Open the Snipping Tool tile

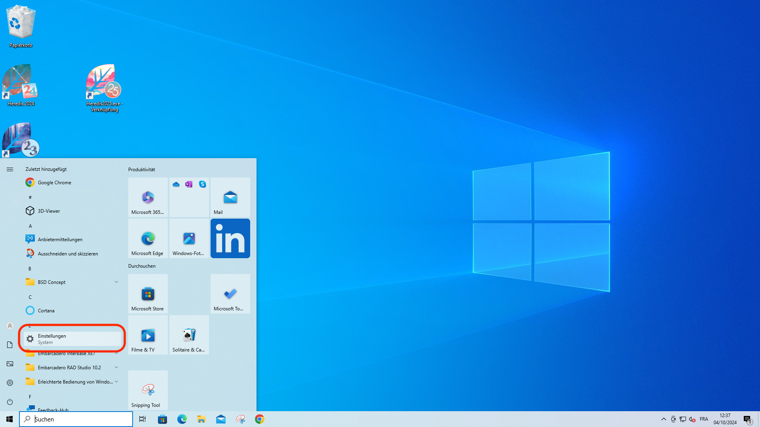pyautogui.click(x=148, y=390)
